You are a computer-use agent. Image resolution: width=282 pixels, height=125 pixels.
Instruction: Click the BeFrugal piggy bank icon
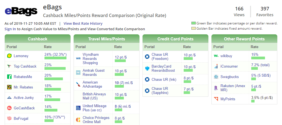tap(9, 118)
